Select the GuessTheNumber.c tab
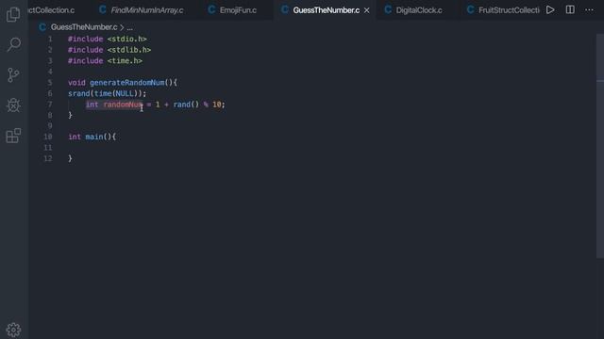Viewport: 604px width, 339px height. coord(326,10)
